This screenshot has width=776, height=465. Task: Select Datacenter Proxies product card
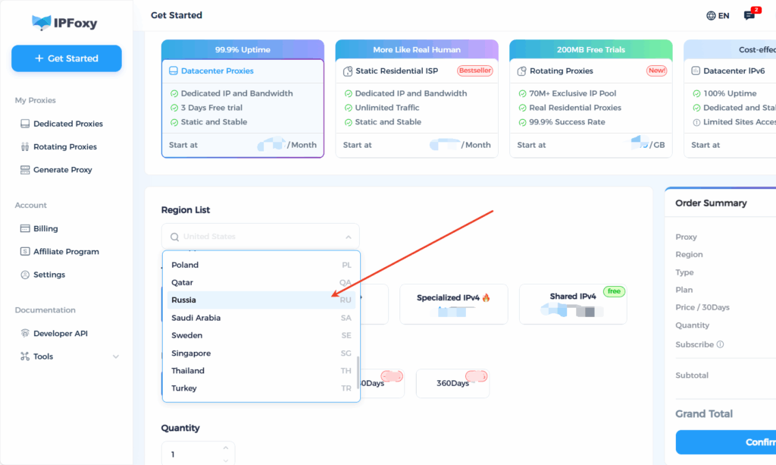click(x=242, y=99)
